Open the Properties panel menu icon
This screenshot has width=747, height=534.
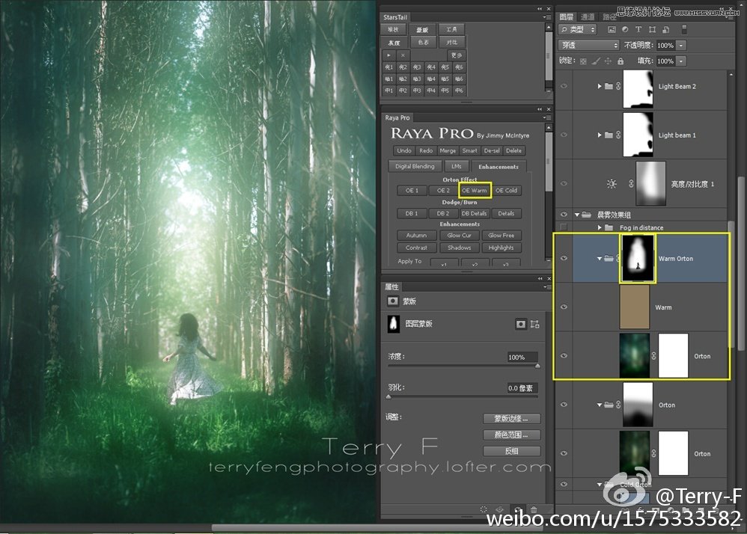coord(546,287)
